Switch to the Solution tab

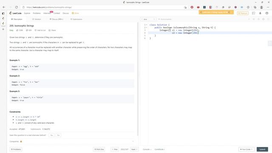pos(37,19)
